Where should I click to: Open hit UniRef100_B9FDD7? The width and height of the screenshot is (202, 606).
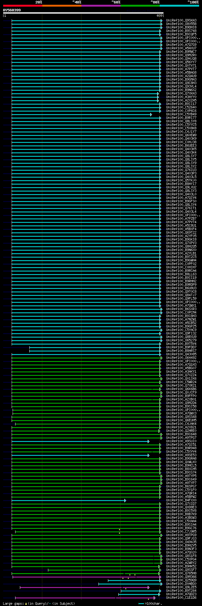point(181,347)
